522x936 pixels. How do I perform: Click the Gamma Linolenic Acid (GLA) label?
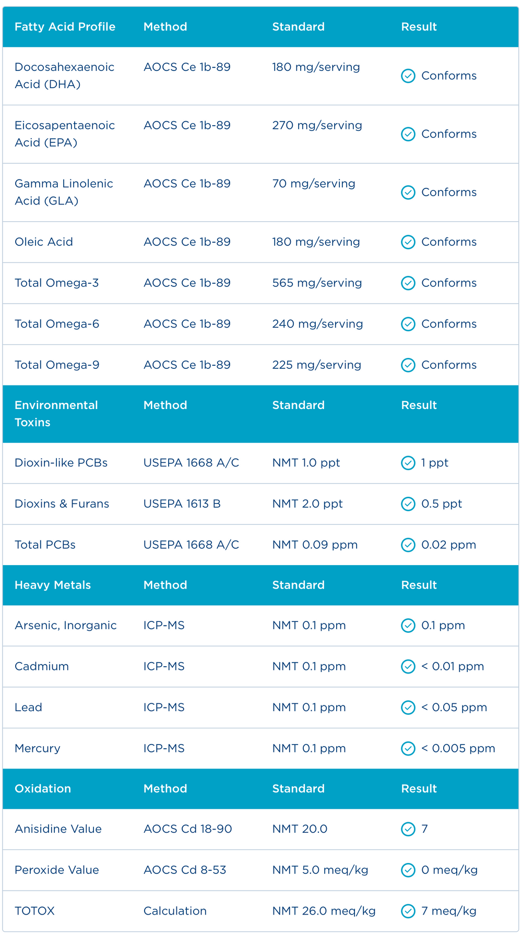64,192
